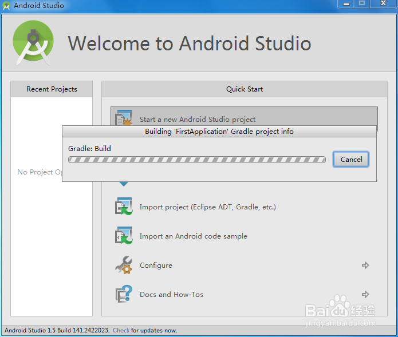Click the Quick Start header

coord(245,89)
